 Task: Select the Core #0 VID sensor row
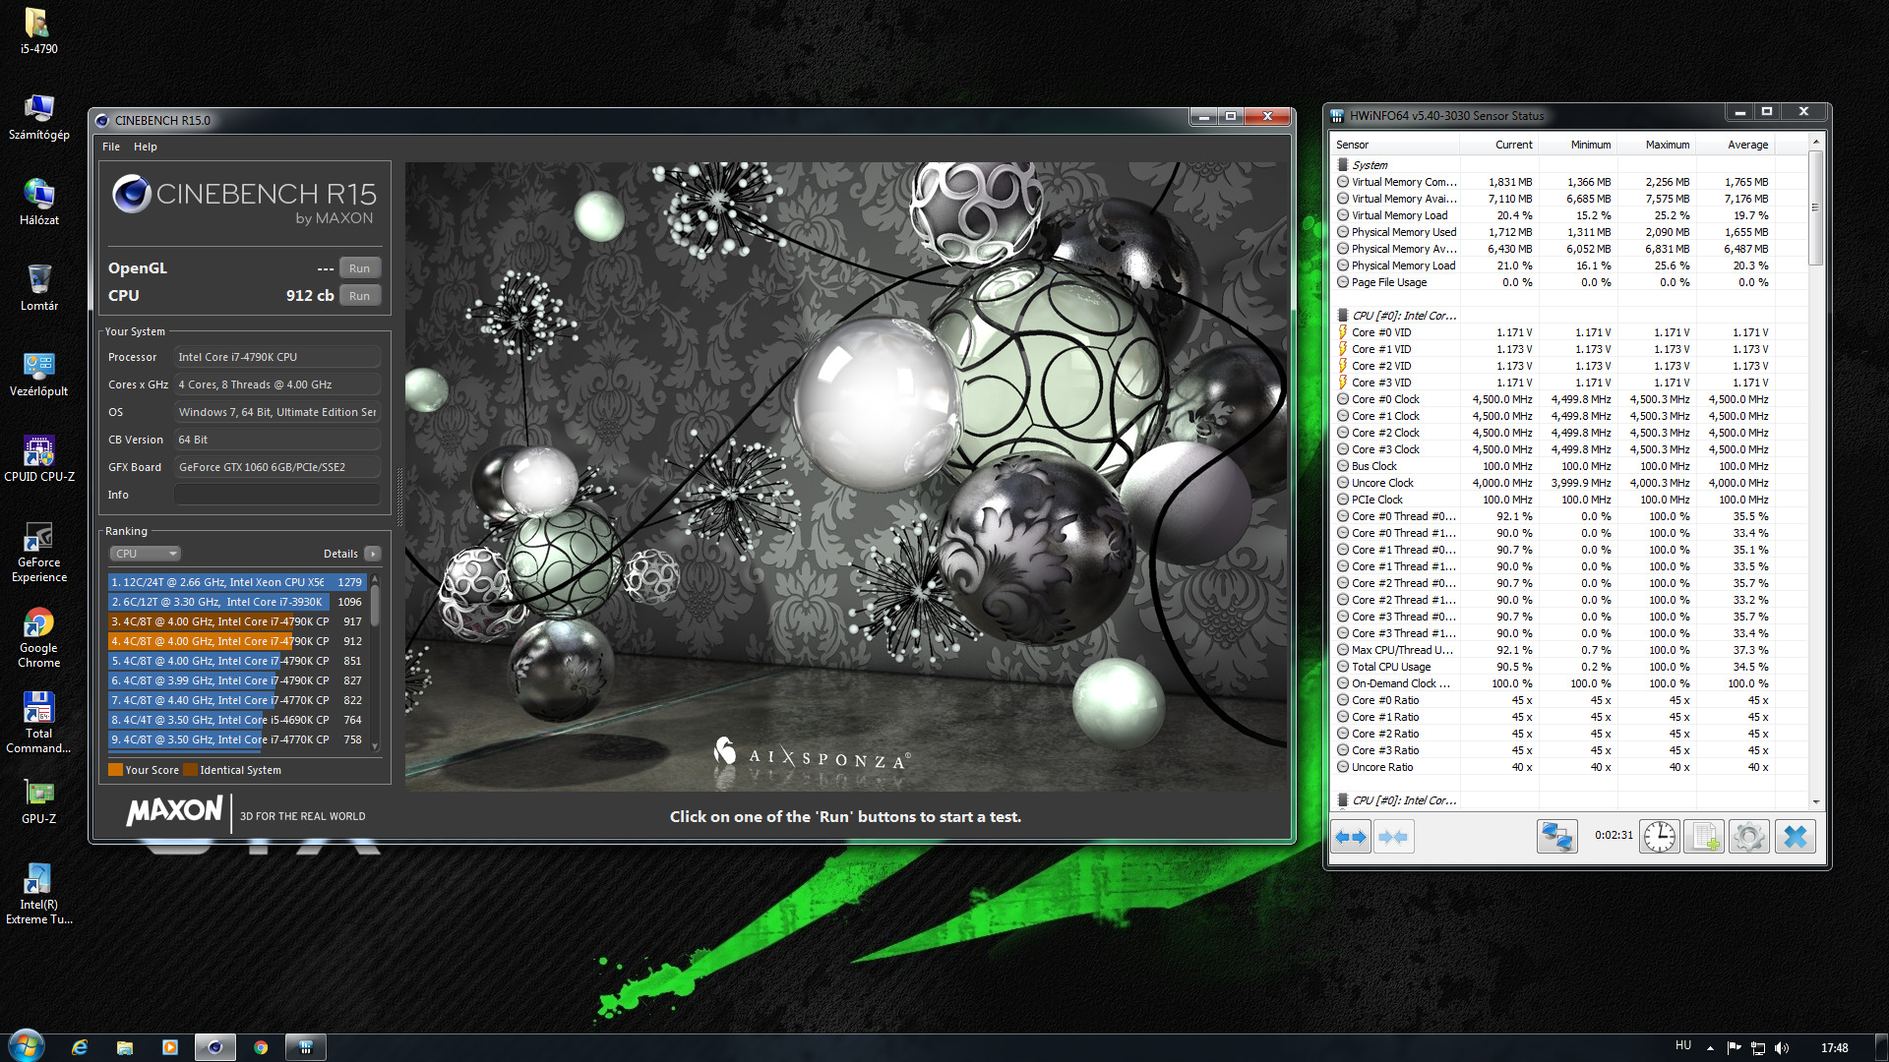tap(1569, 332)
